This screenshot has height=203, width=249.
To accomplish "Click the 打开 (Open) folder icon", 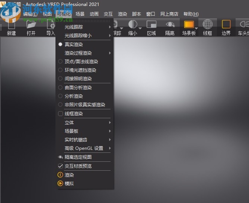I will [x=31, y=25].
